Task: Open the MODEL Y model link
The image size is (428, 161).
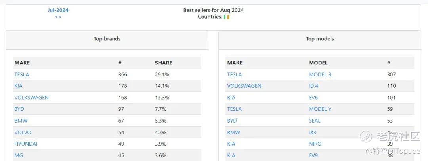Action: [320, 109]
